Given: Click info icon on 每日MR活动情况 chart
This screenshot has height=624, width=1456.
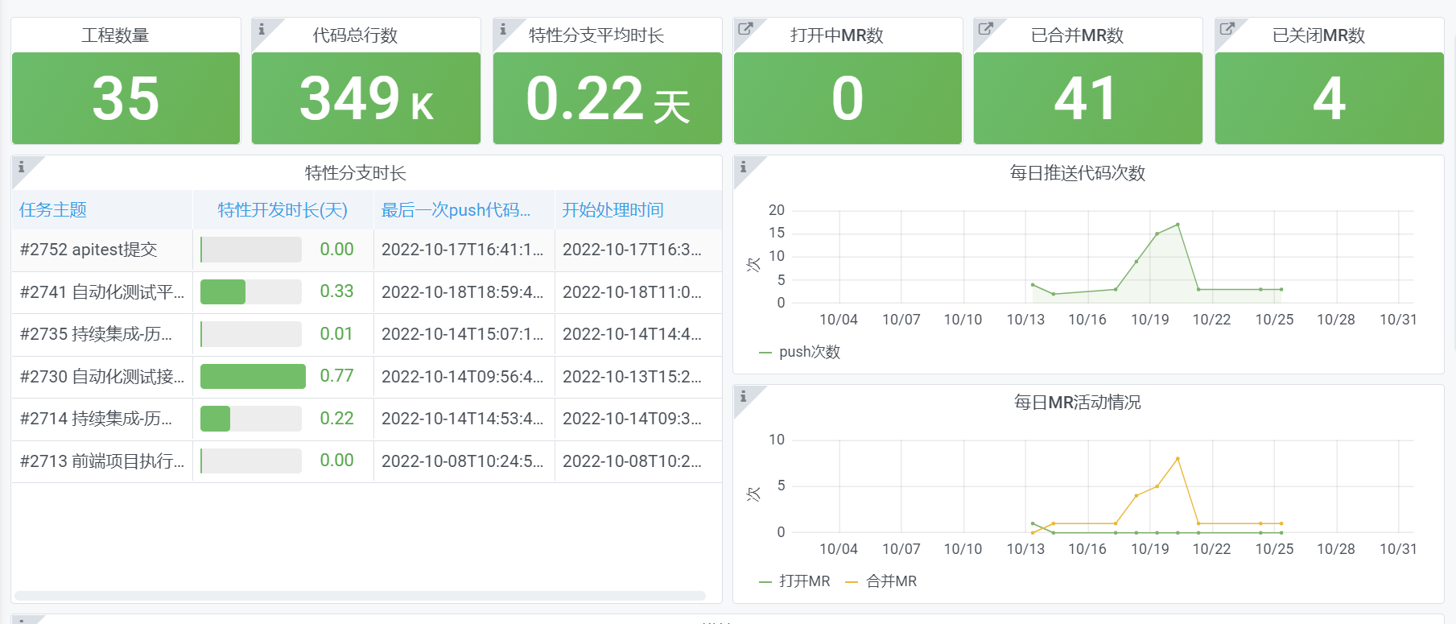Looking at the screenshot, I should [743, 396].
